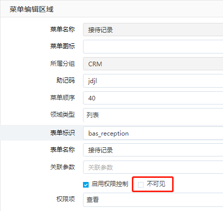Open the 权限项 dropdown showing 查看
The height and width of the screenshot is (211, 223).
pyautogui.click(x=153, y=200)
